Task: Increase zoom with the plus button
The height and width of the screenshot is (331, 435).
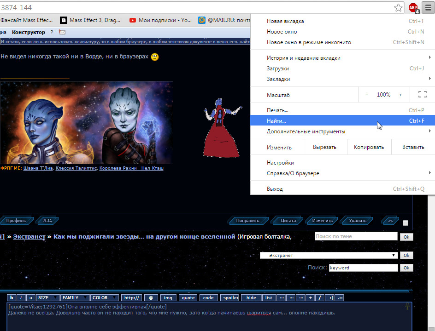Action: [x=400, y=95]
